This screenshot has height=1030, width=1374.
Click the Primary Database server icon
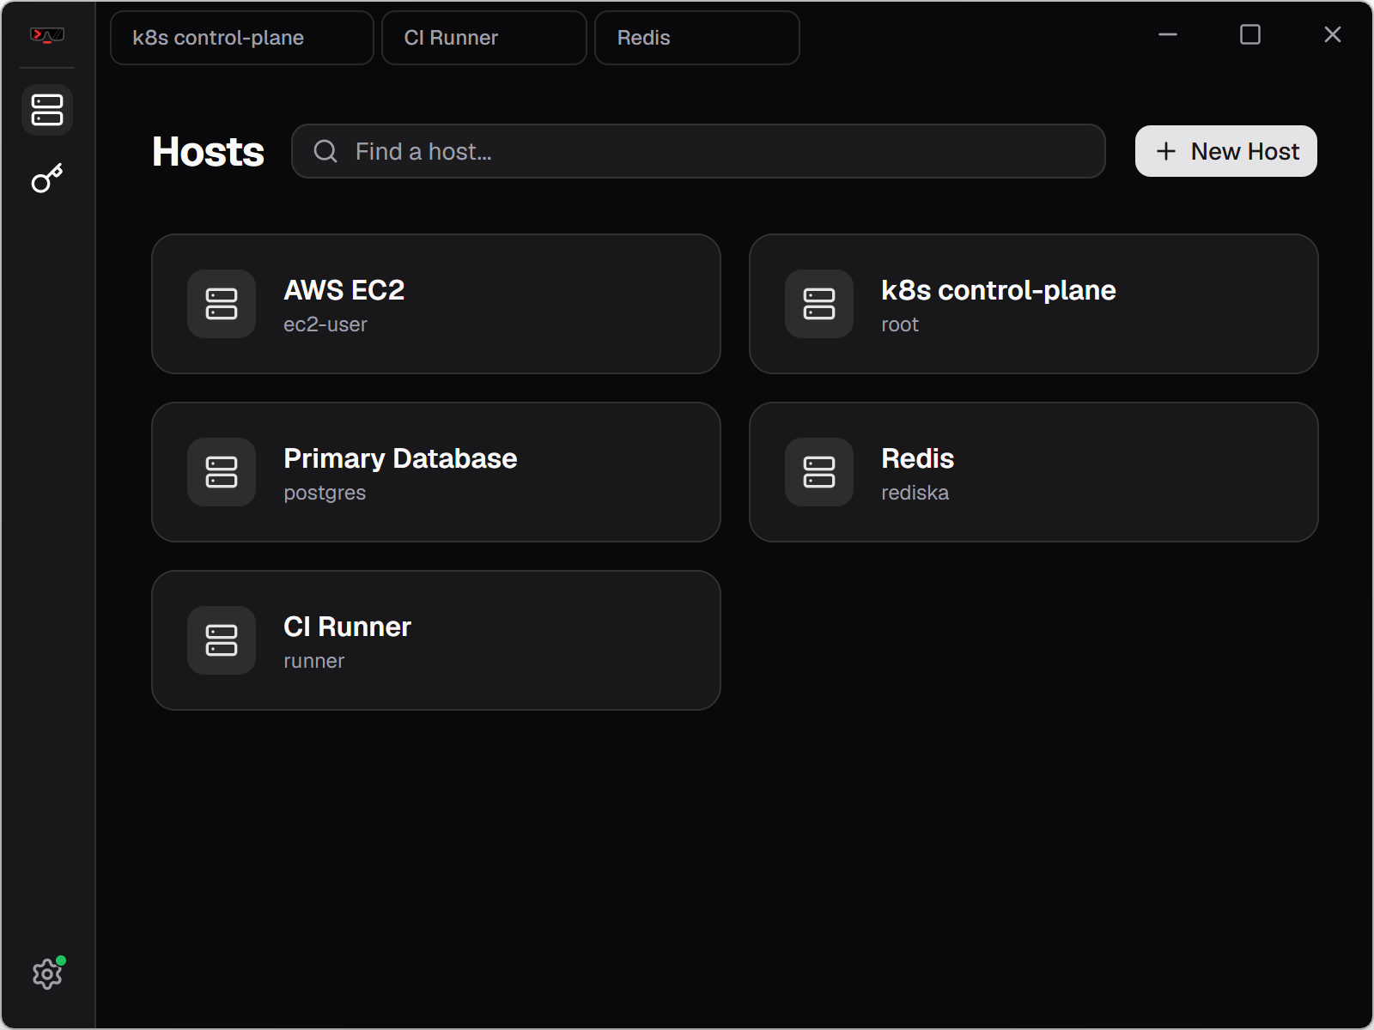pos(222,472)
